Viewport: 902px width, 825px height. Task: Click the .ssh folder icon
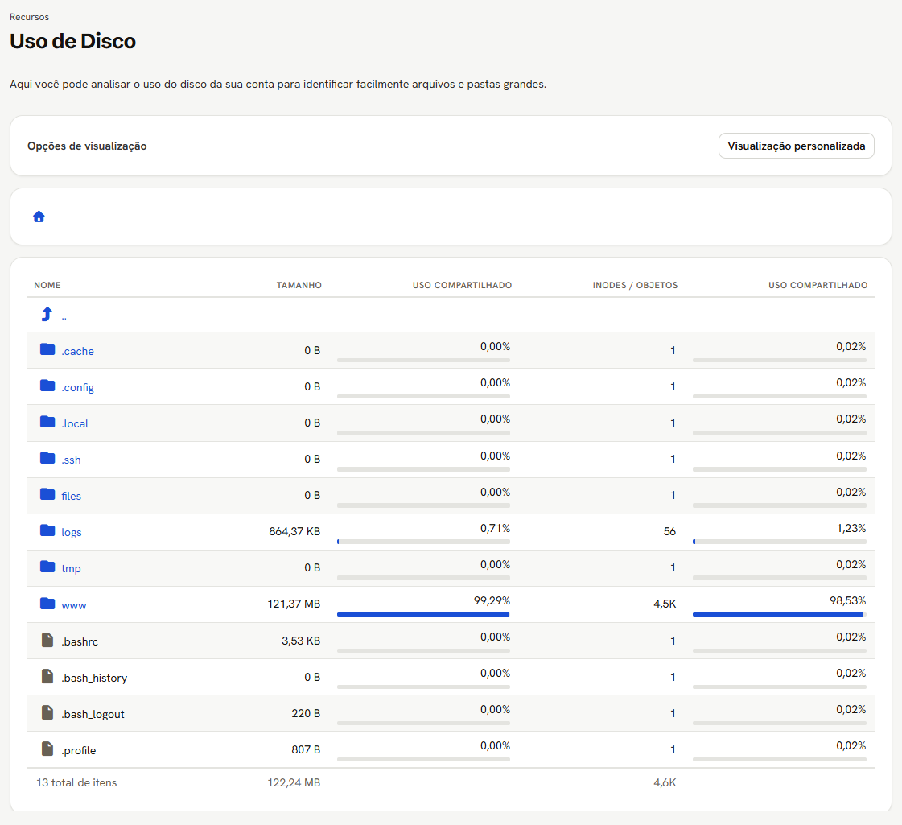coord(47,459)
